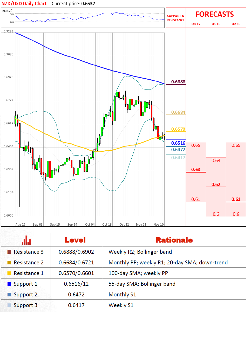250x356 pixels.
Task: Click the Weekly R2; Bollinger band rationale
Action: click(140, 252)
